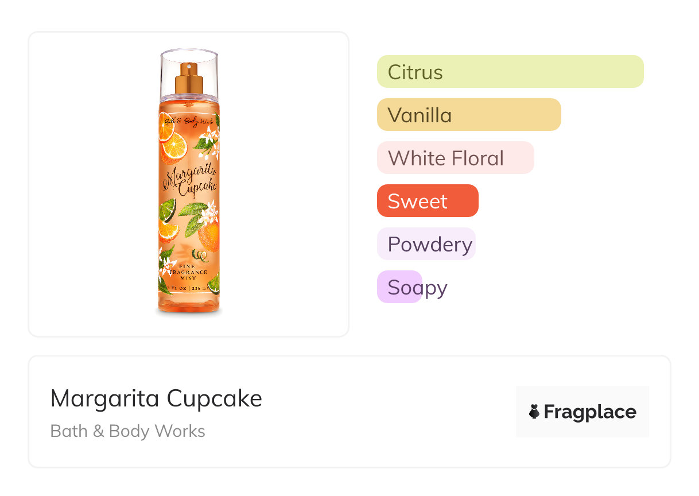Choose the White Floral accord bar
This screenshot has width=699, height=496.
(455, 158)
